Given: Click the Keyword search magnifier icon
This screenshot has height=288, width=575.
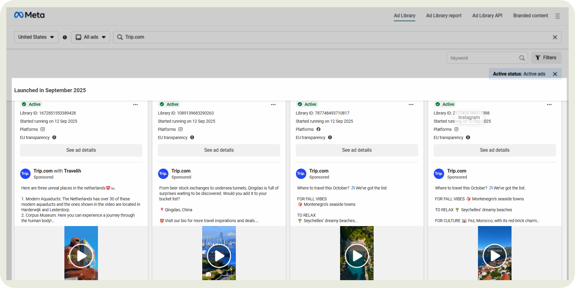Looking at the screenshot, I should click(522, 58).
